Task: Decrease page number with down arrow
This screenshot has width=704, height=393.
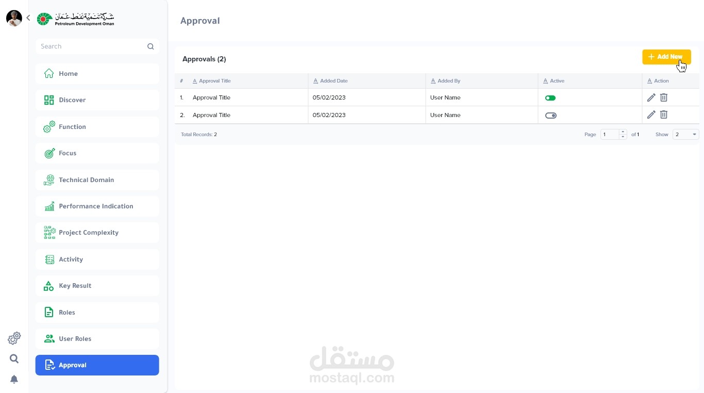Action: [623, 137]
